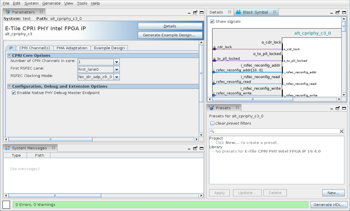Image resolution: width=350 pixels, height=211 pixels.
Task: Click the Delete preset button
Action: [275, 193]
